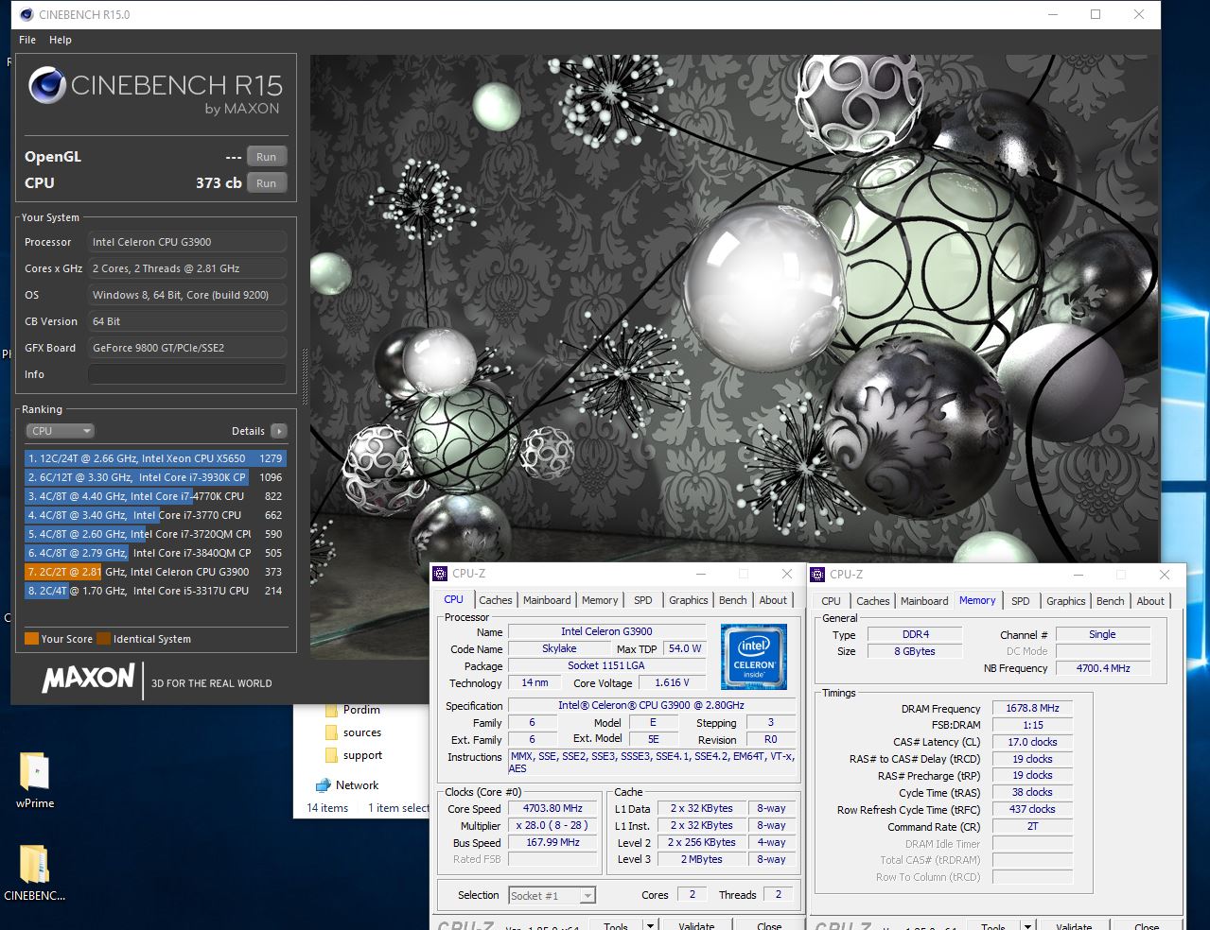Click the Name field Intel Celeron G3900
Image resolution: width=1210 pixels, height=930 pixels.
click(x=606, y=631)
